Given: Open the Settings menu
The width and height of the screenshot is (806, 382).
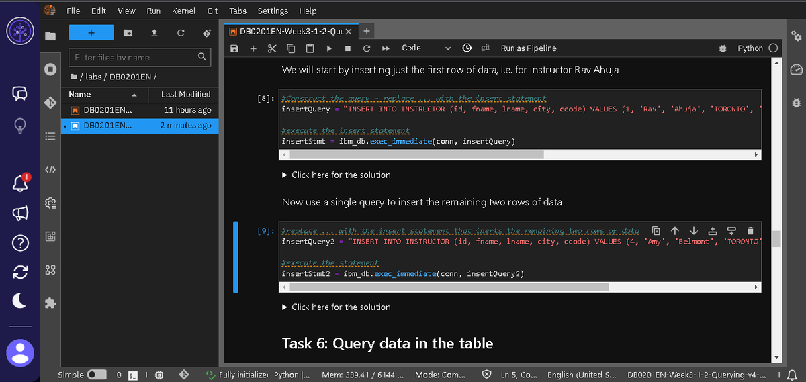Looking at the screenshot, I should [x=273, y=11].
